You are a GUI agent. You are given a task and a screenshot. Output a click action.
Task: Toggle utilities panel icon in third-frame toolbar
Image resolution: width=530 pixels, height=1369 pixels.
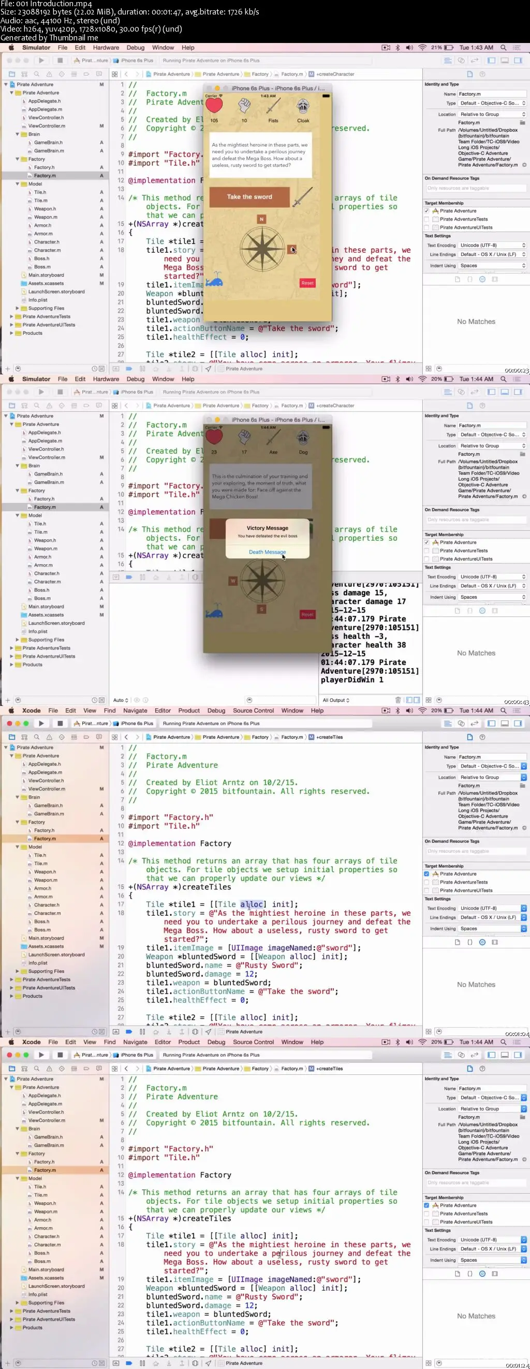pos(518,723)
